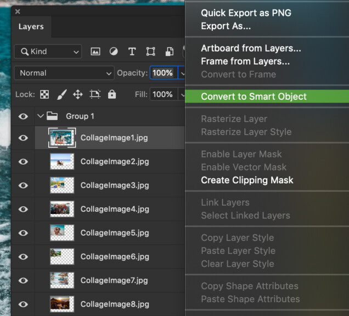Select the CollageImage5.jpg layer thumbnail
The image size is (349, 316).
pos(62,233)
